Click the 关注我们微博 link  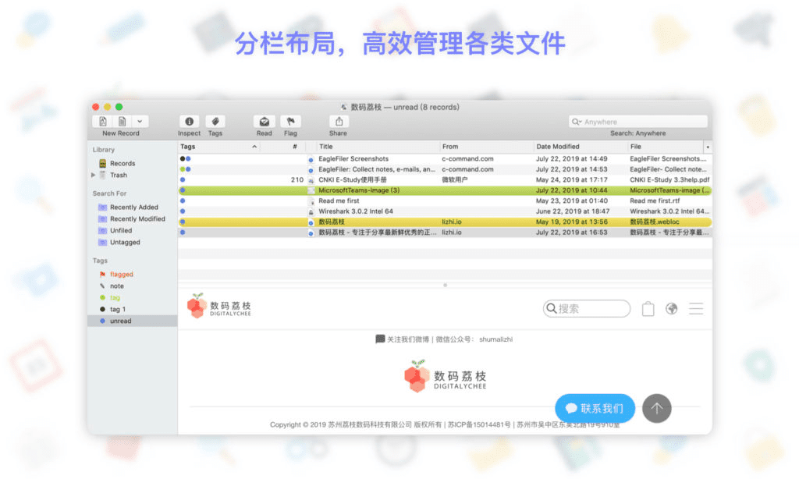click(407, 339)
